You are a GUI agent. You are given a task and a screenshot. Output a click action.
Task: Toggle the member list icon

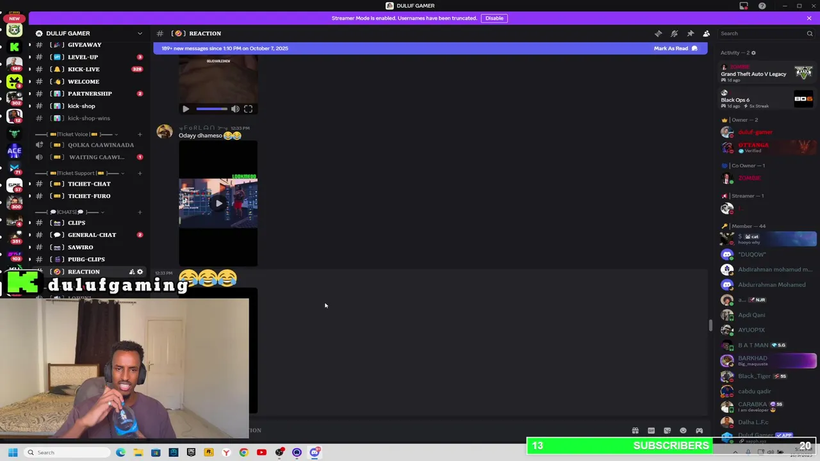(706, 33)
